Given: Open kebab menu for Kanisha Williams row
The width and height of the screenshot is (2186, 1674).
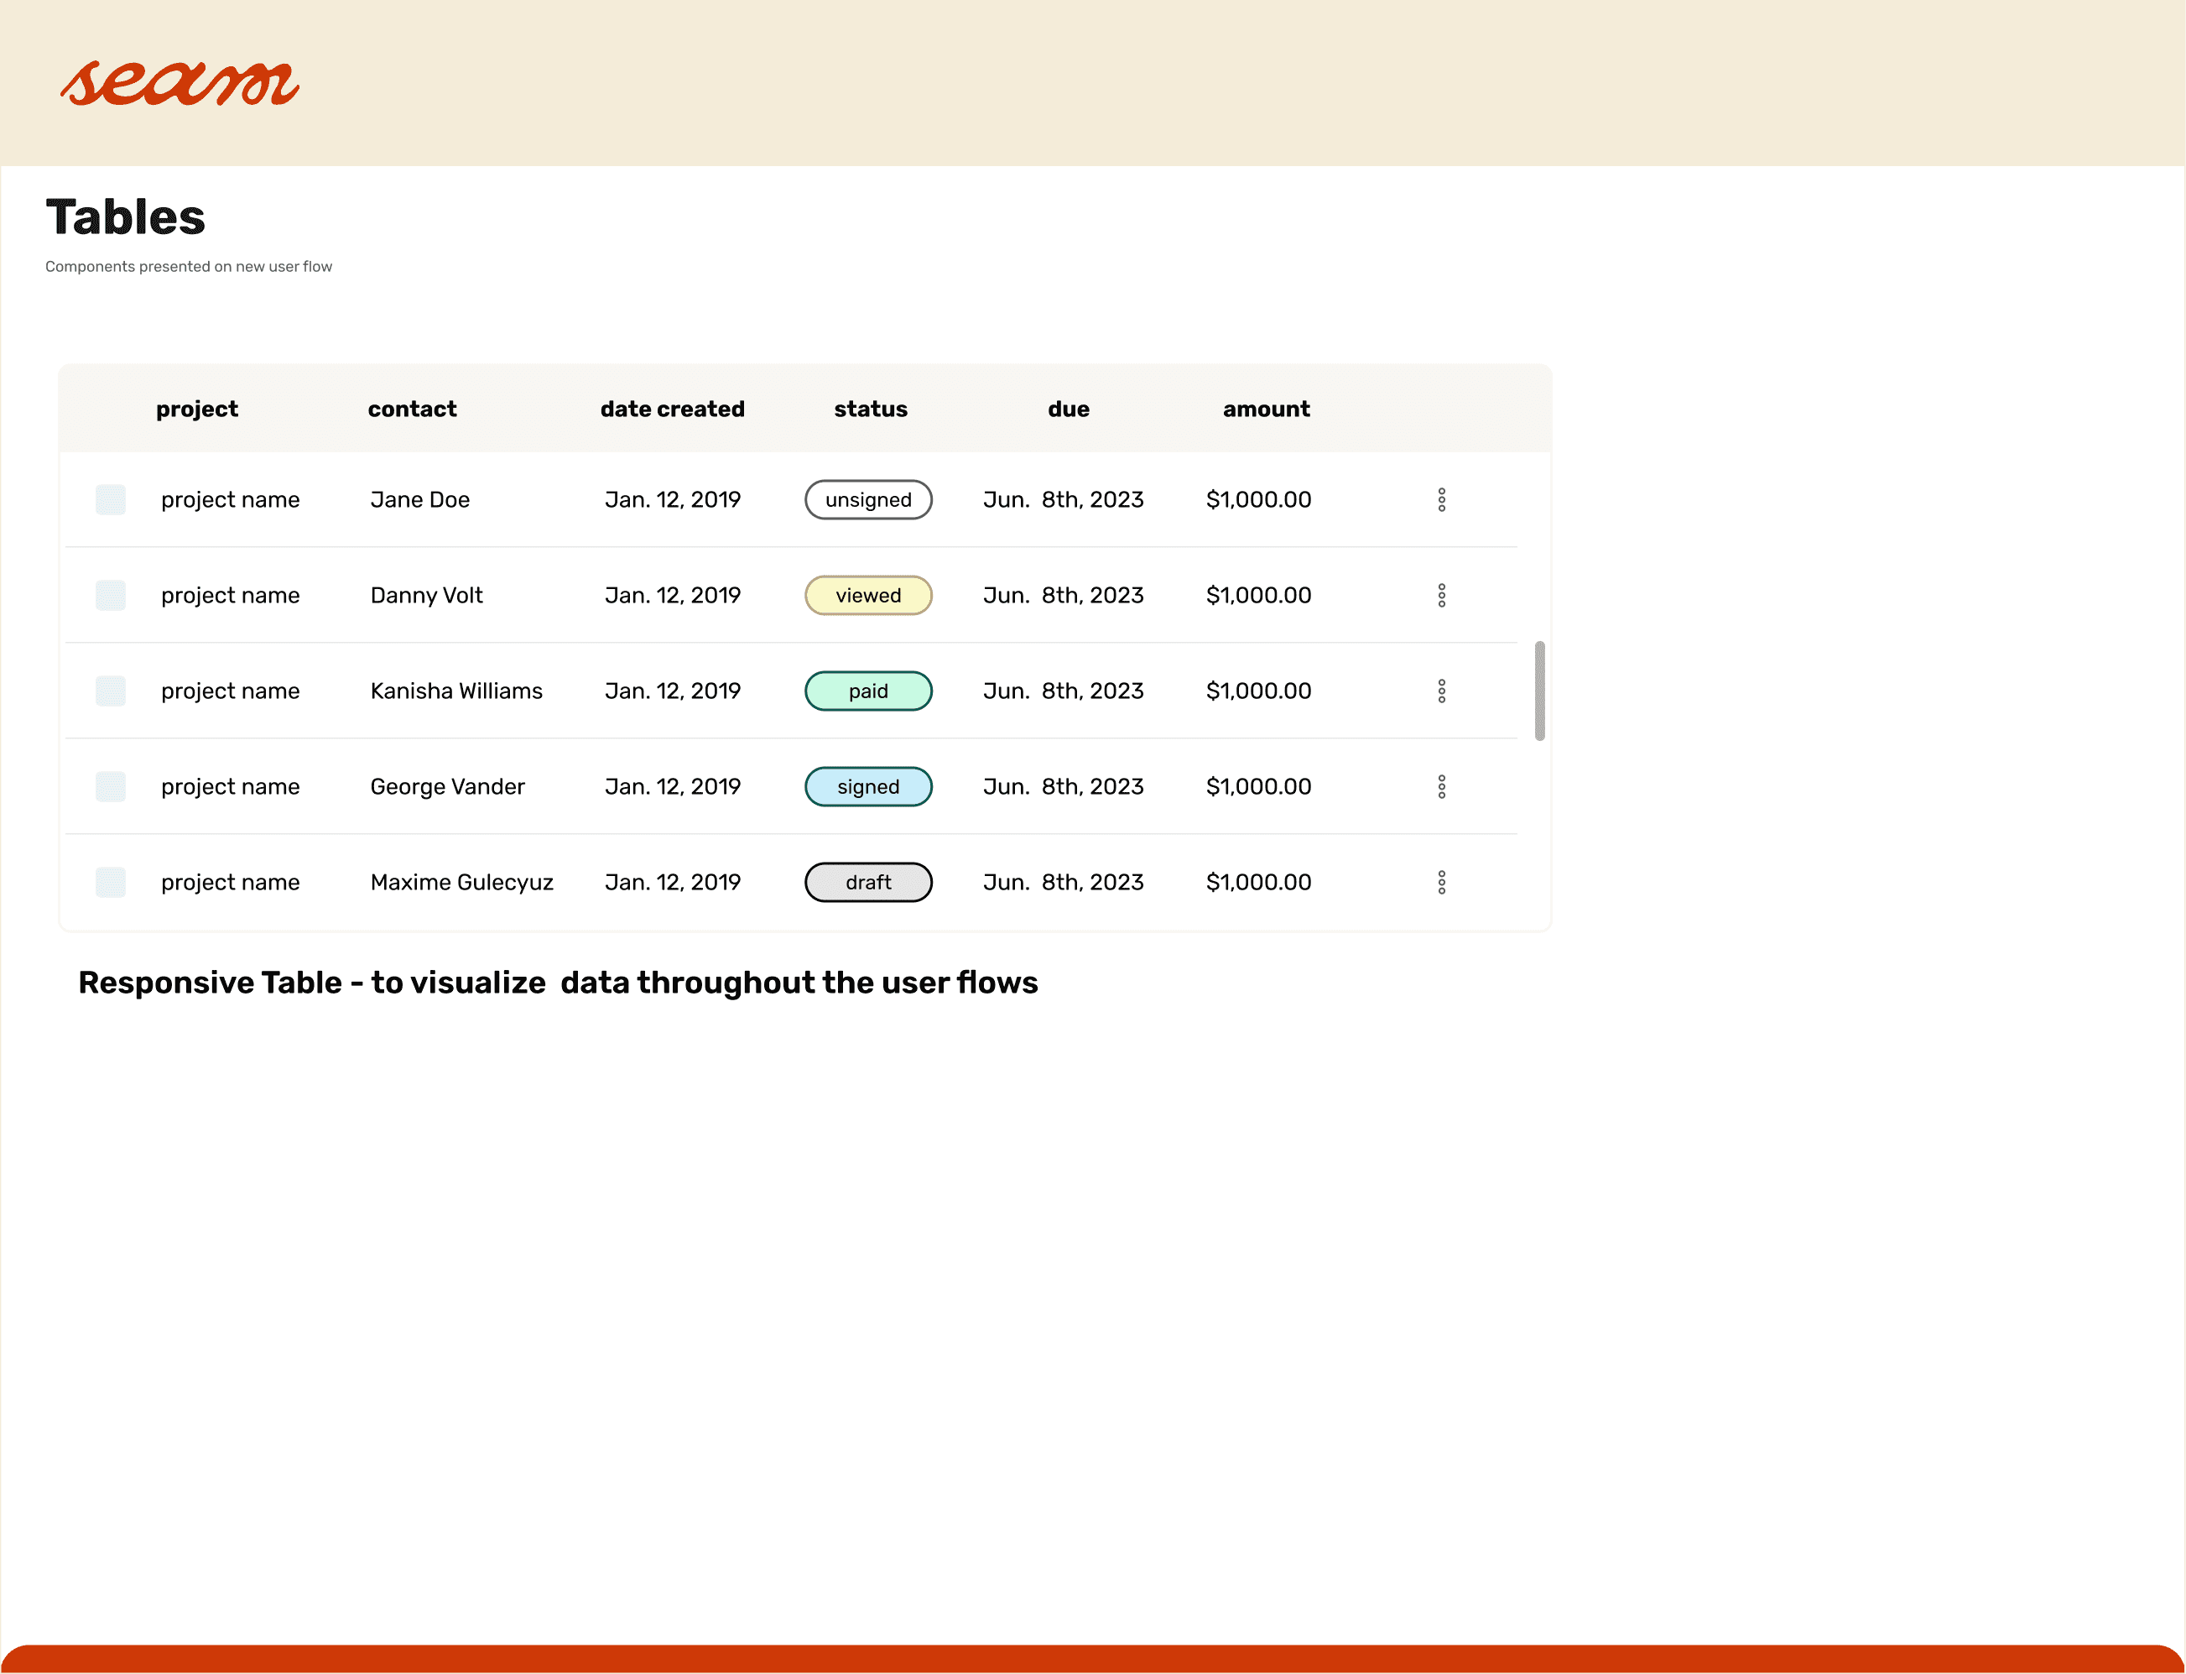Looking at the screenshot, I should [x=1441, y=691].
